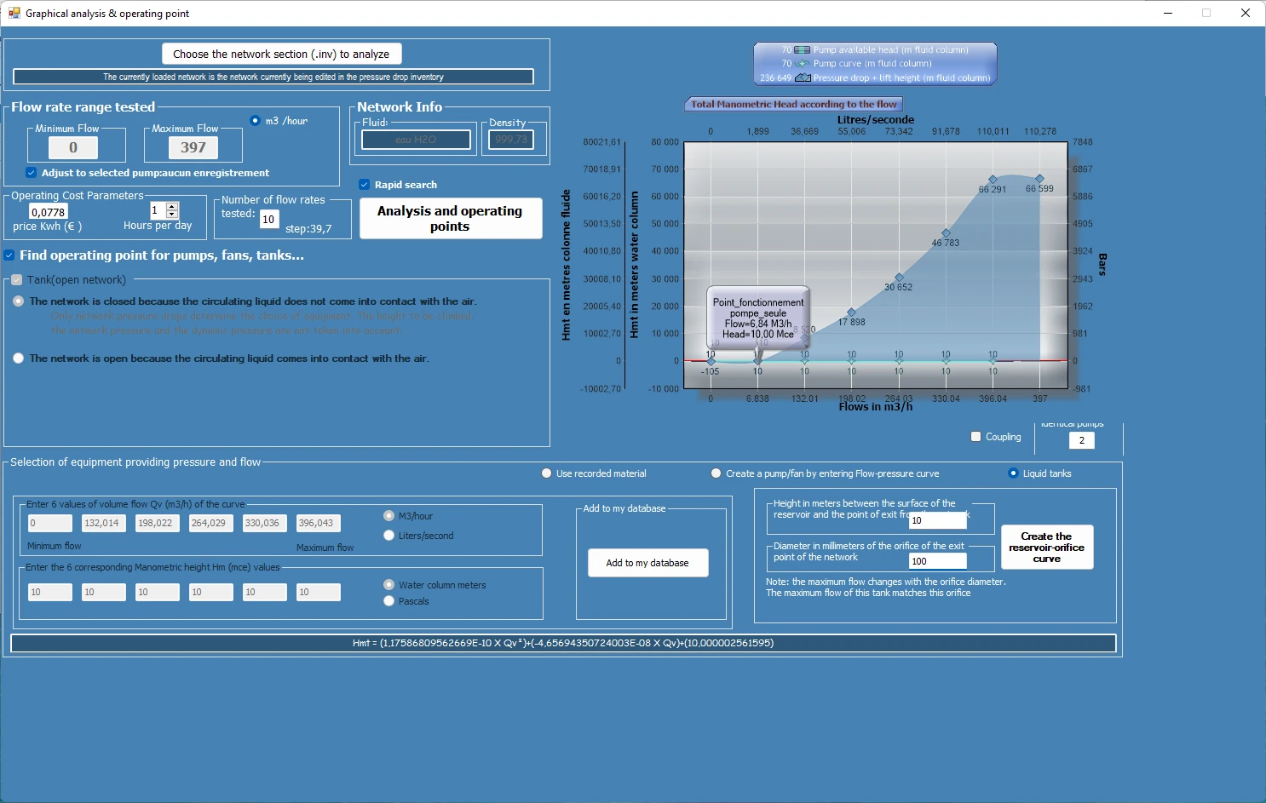
Task: Click the number of flow rates tested field
Action: 269,220
